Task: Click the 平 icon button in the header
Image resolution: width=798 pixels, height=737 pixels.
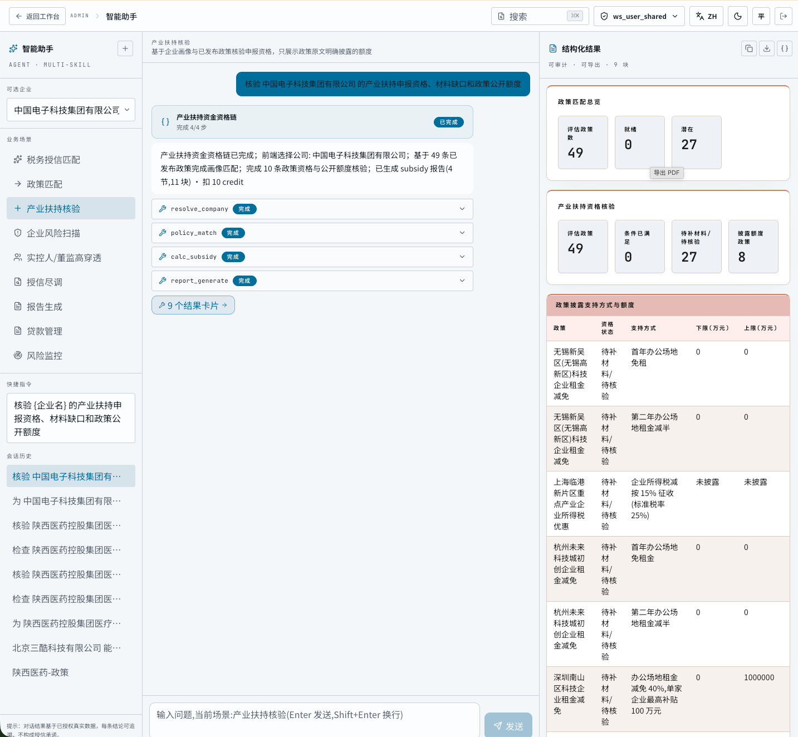Action: [x=761, y=16]
